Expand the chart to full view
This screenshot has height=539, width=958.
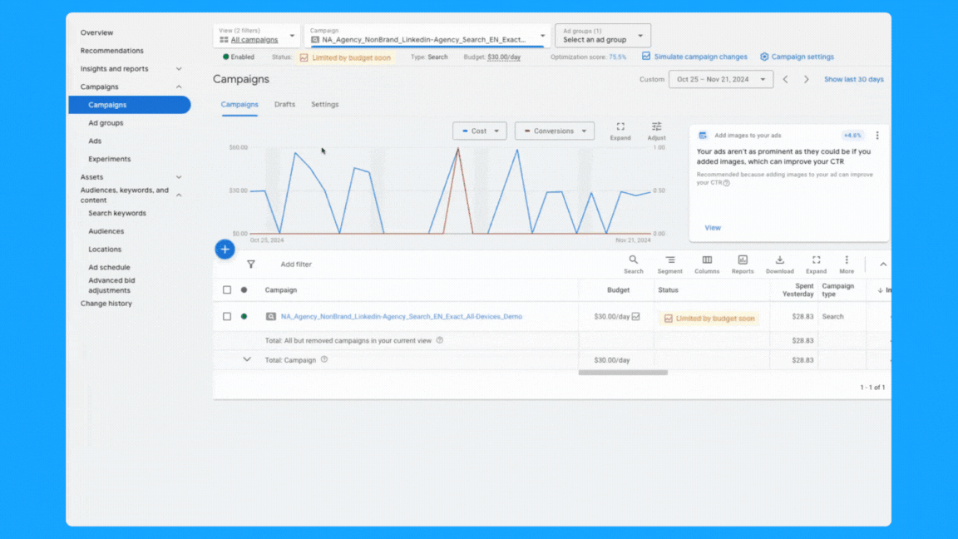click(x=620, y=131)
